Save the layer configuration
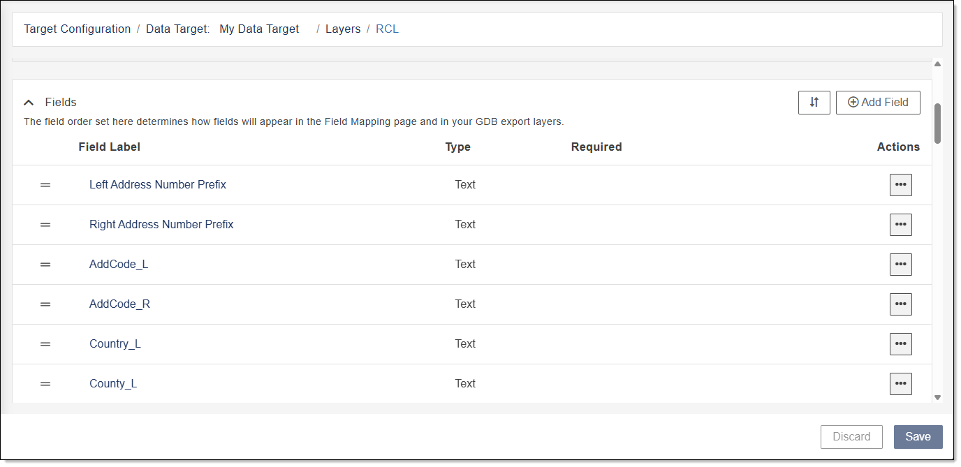The width and height of the screenshot is (961, 467). (x=918, y=437)
